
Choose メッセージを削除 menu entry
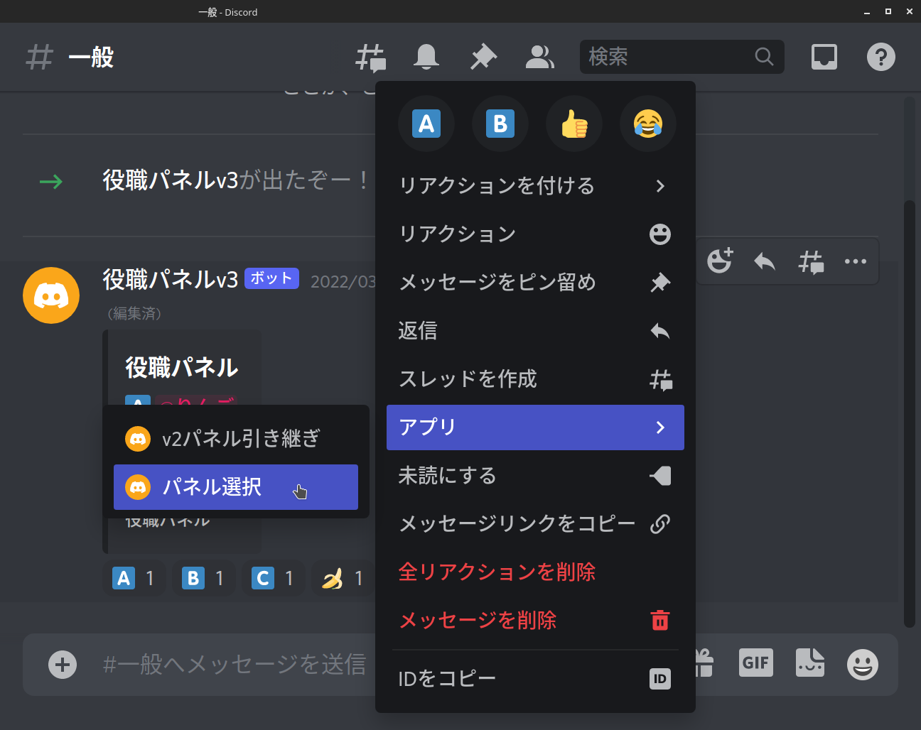click(535, 621)
